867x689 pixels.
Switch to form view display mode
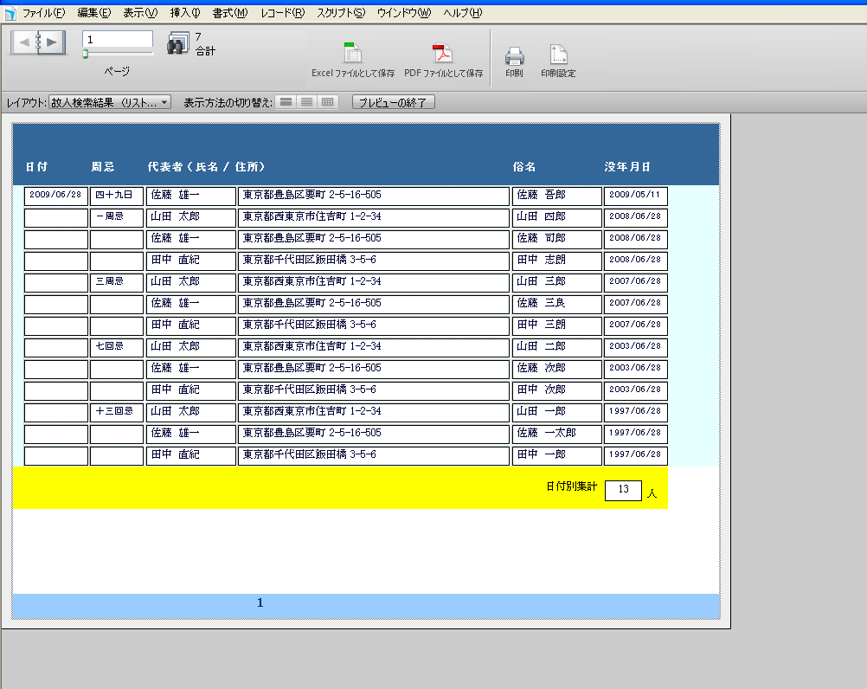point(286,102)
